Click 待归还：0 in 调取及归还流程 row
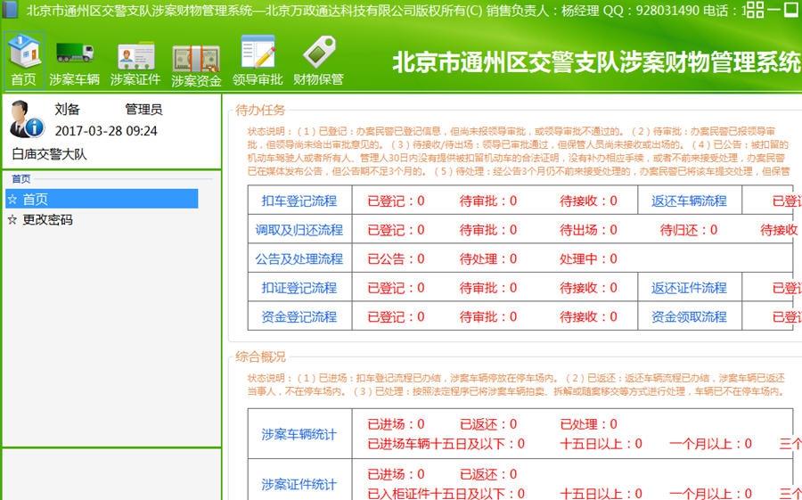The image size is (802, 500). point(689,230)
